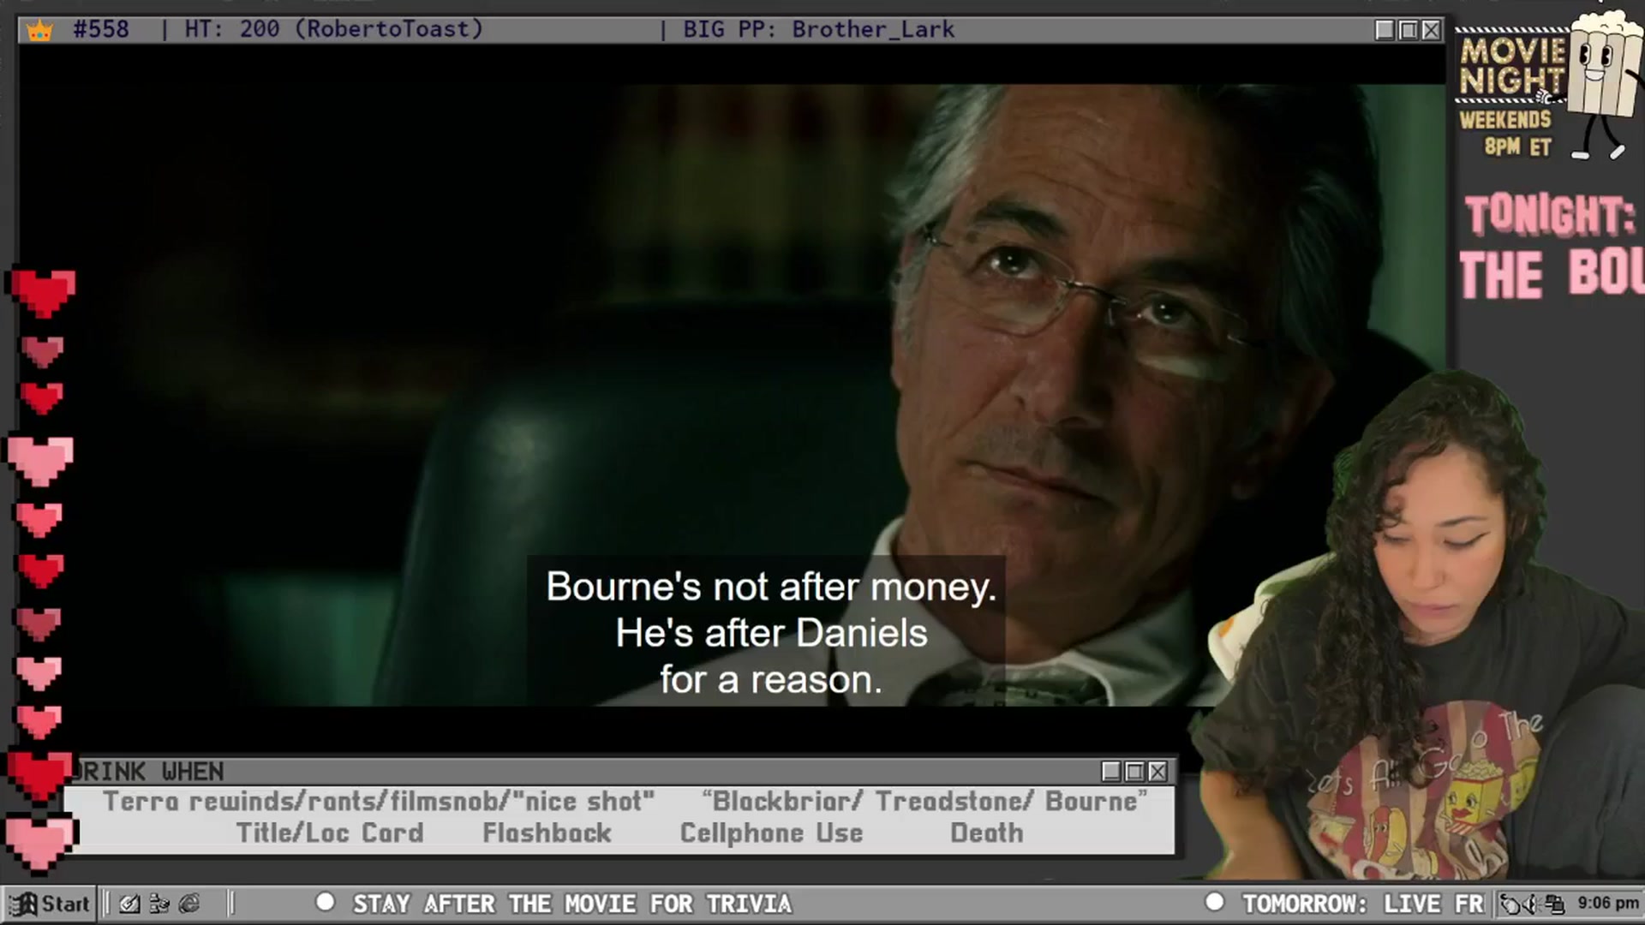Screen dimensions: 1645x925
Task: Click the "STAY AFTER THE MOVIE FOR TRIVIA" ticker
Action: click(572, 904)
